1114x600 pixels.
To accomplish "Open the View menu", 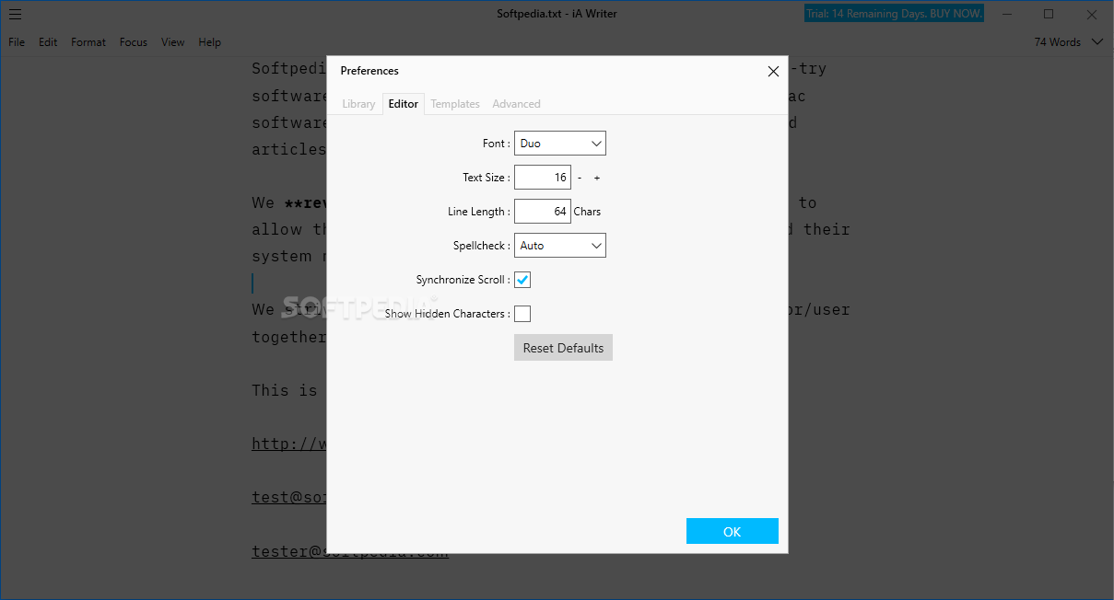I will pos(173,42).
